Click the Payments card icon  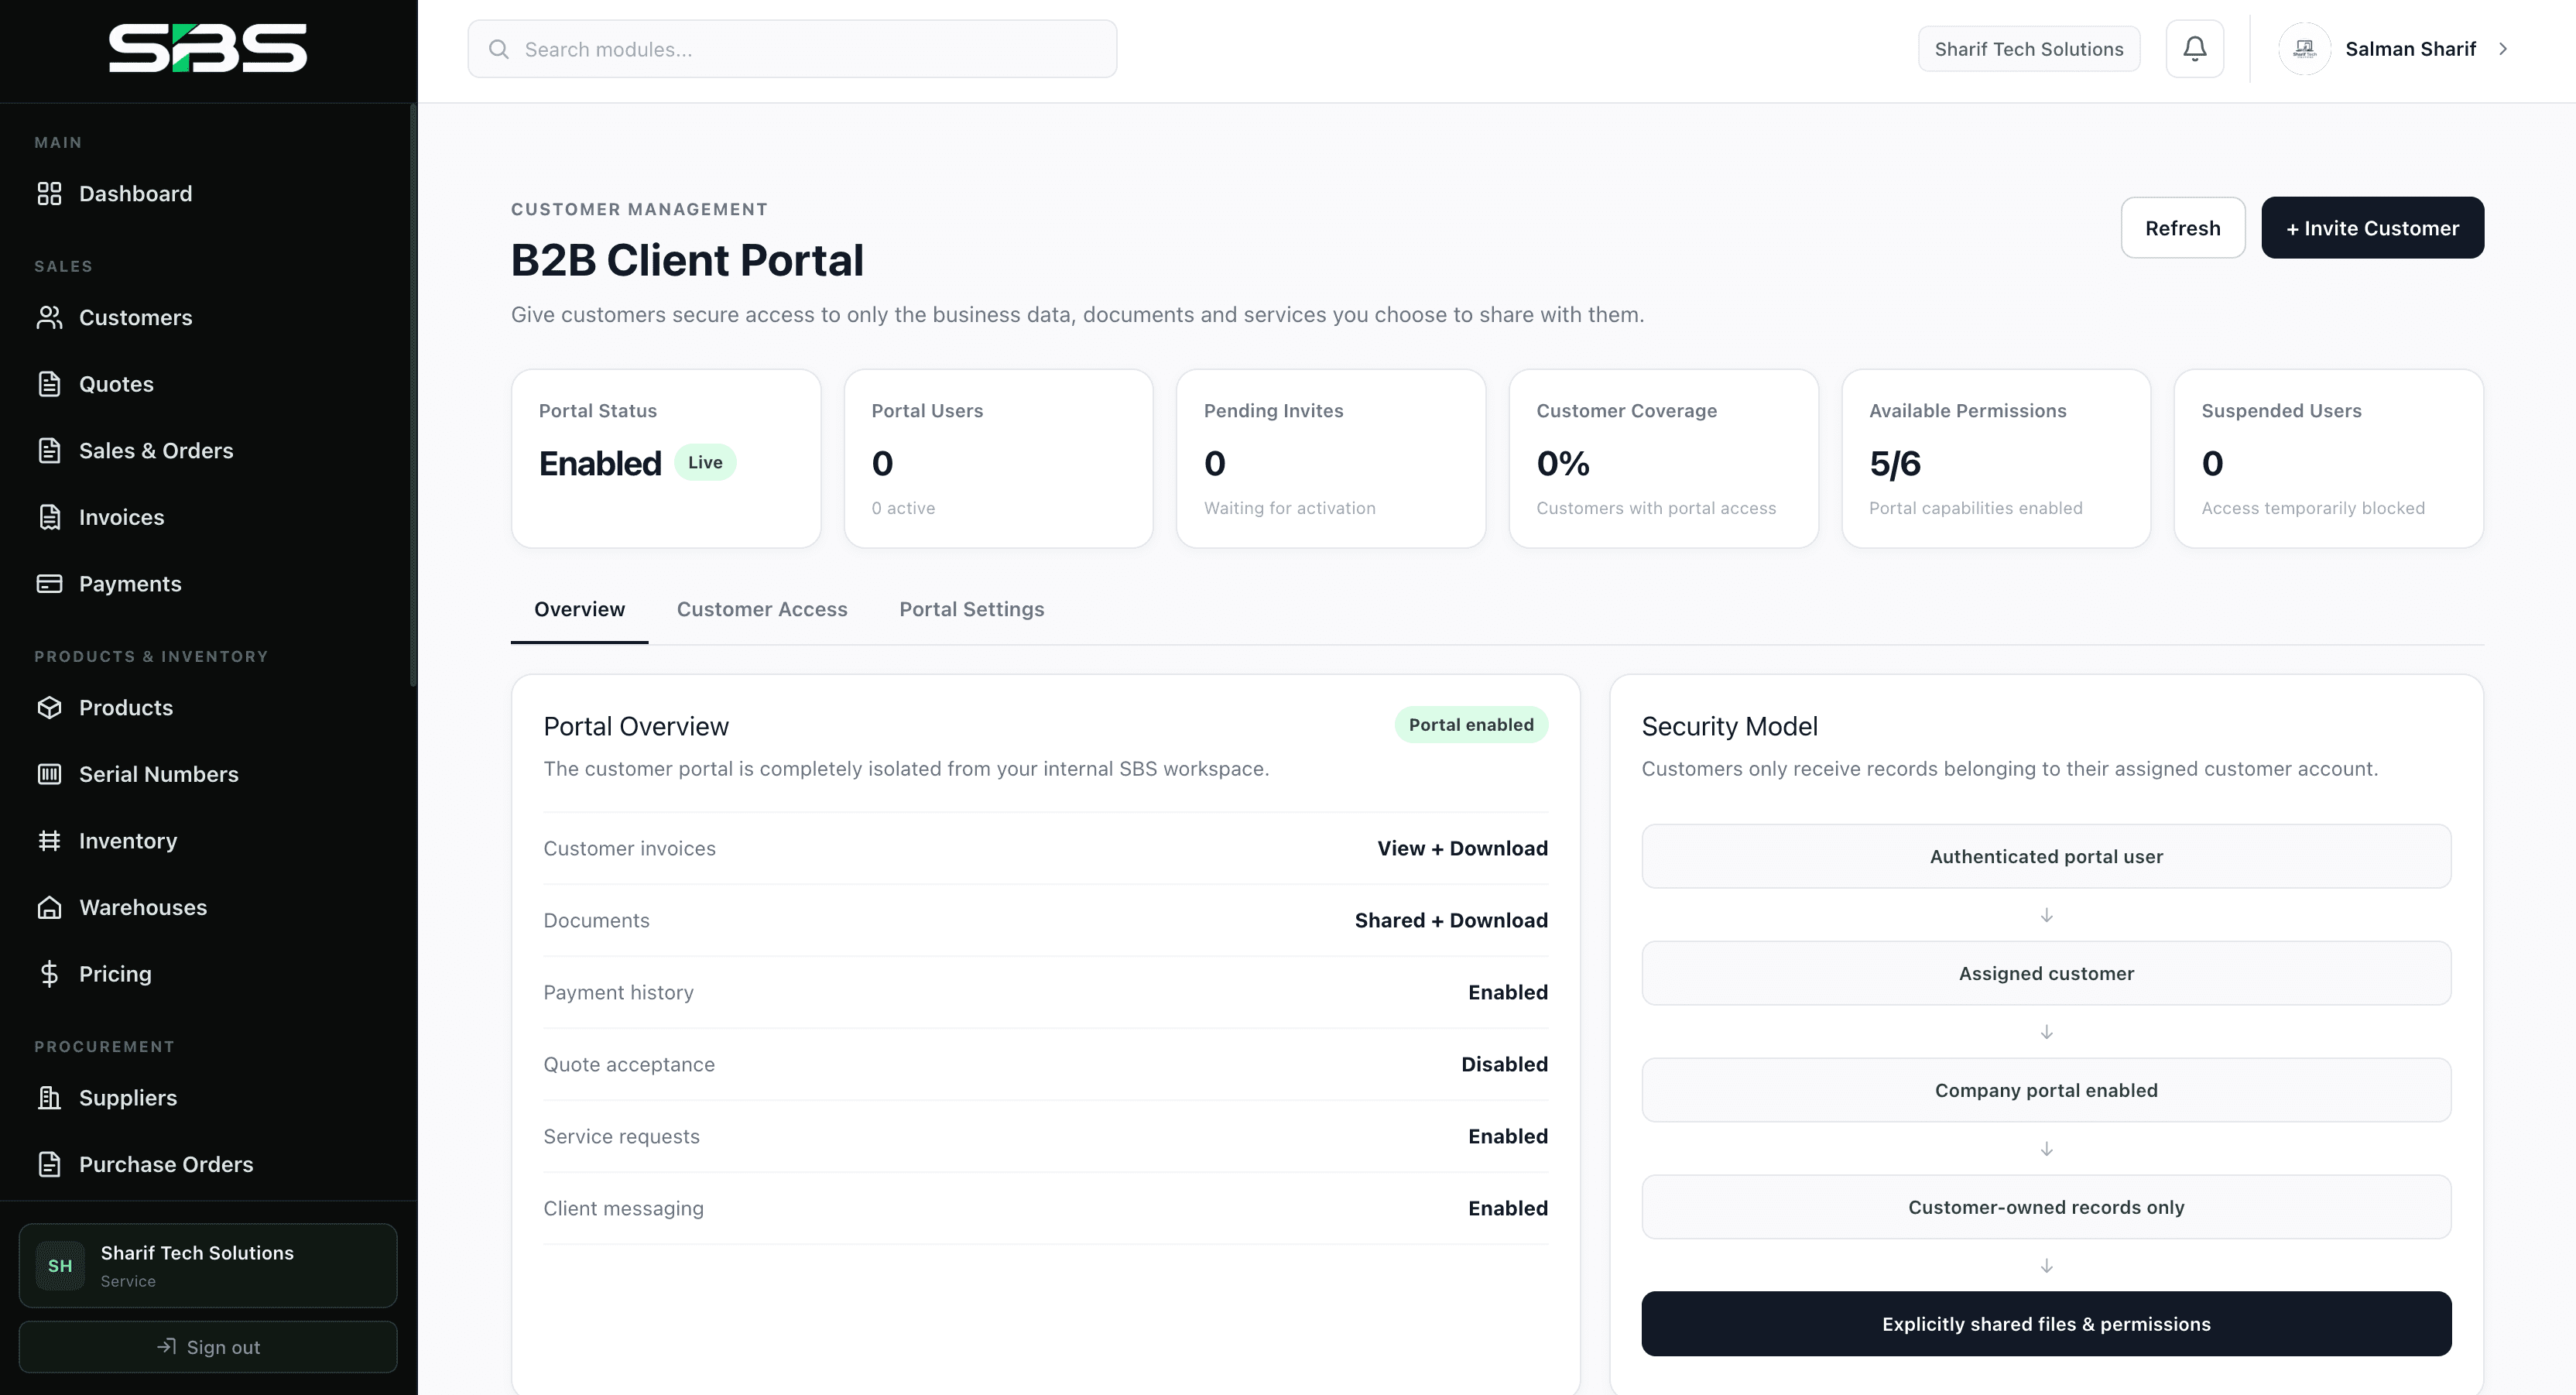pyautogui.click(x=49, y=584)
